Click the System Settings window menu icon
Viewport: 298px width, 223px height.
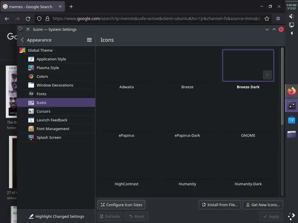click(21, 29)
